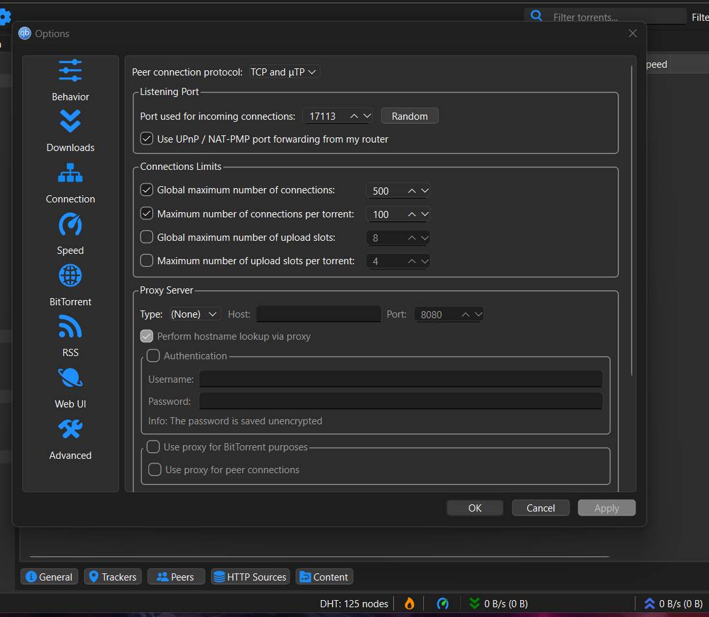Screen dimensions: 709x617
Task: Click the green download speed arrows icon
Action: 475,603
